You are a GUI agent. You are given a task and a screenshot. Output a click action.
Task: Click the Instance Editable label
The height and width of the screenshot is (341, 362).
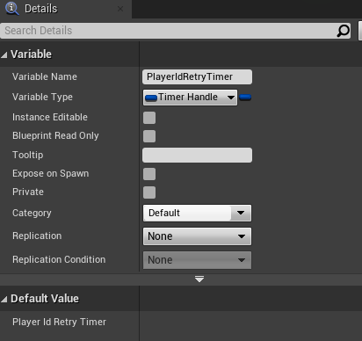[50, 117]
